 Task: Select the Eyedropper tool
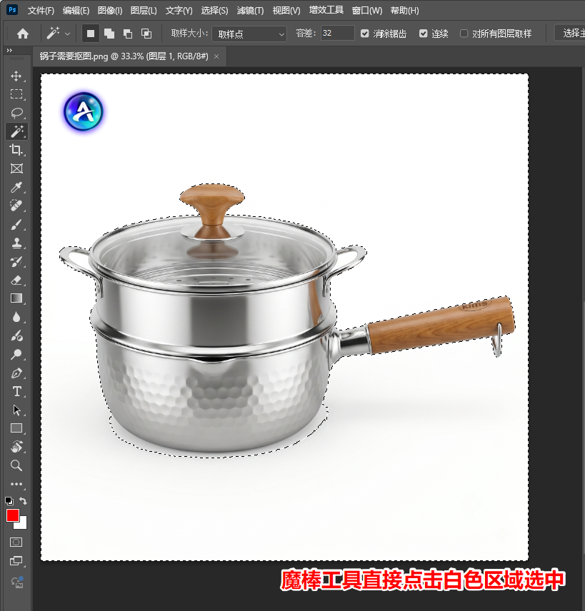16,188
